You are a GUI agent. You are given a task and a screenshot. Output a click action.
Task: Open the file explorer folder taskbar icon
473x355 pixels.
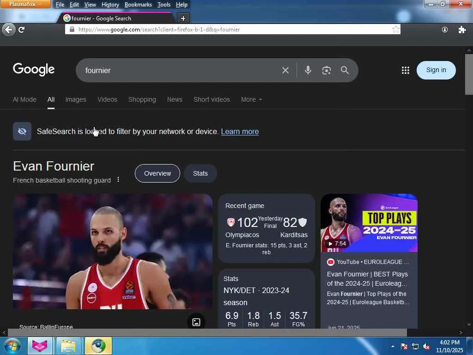pyautogui.click(x=68, y=346)
